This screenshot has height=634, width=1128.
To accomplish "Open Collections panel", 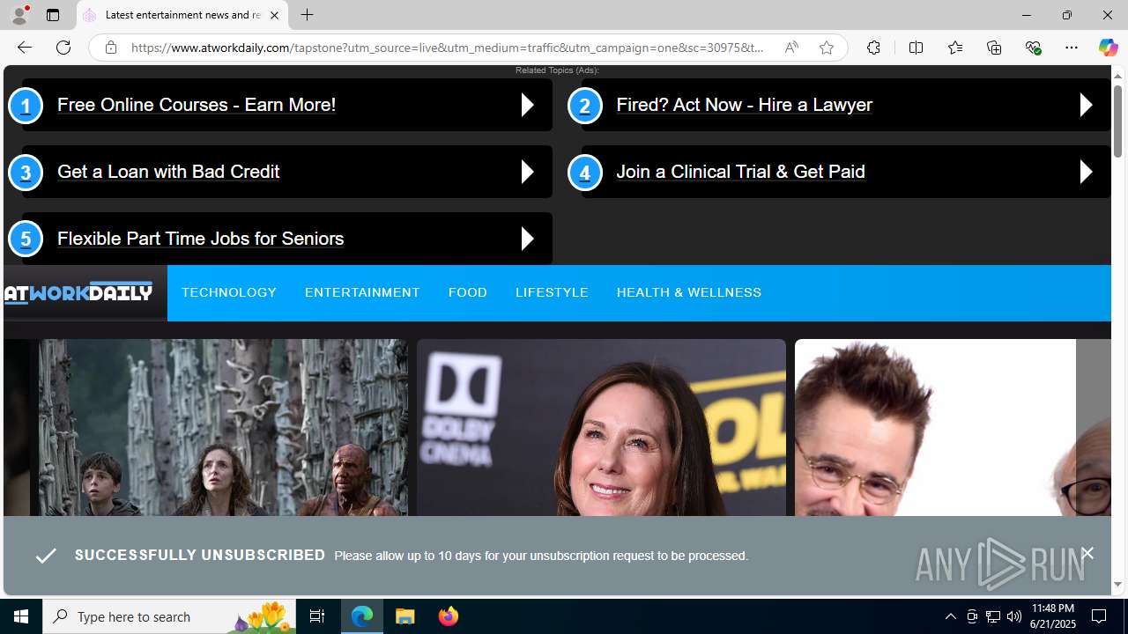I will (993, 48).
